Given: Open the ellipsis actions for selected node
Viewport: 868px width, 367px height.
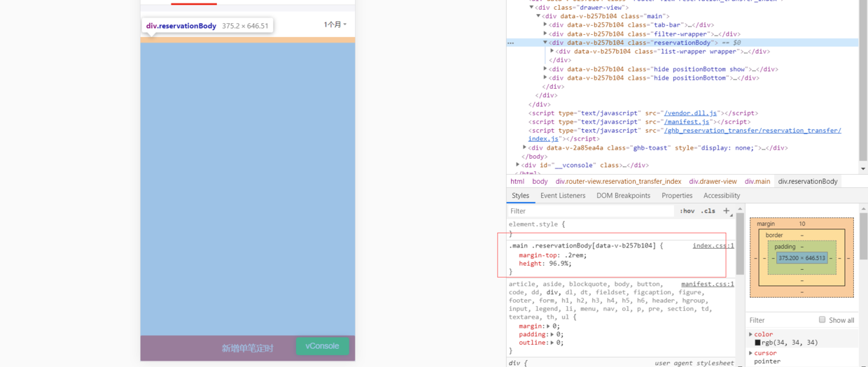Looking at the screenshot, I should click(x=511, y=43).
